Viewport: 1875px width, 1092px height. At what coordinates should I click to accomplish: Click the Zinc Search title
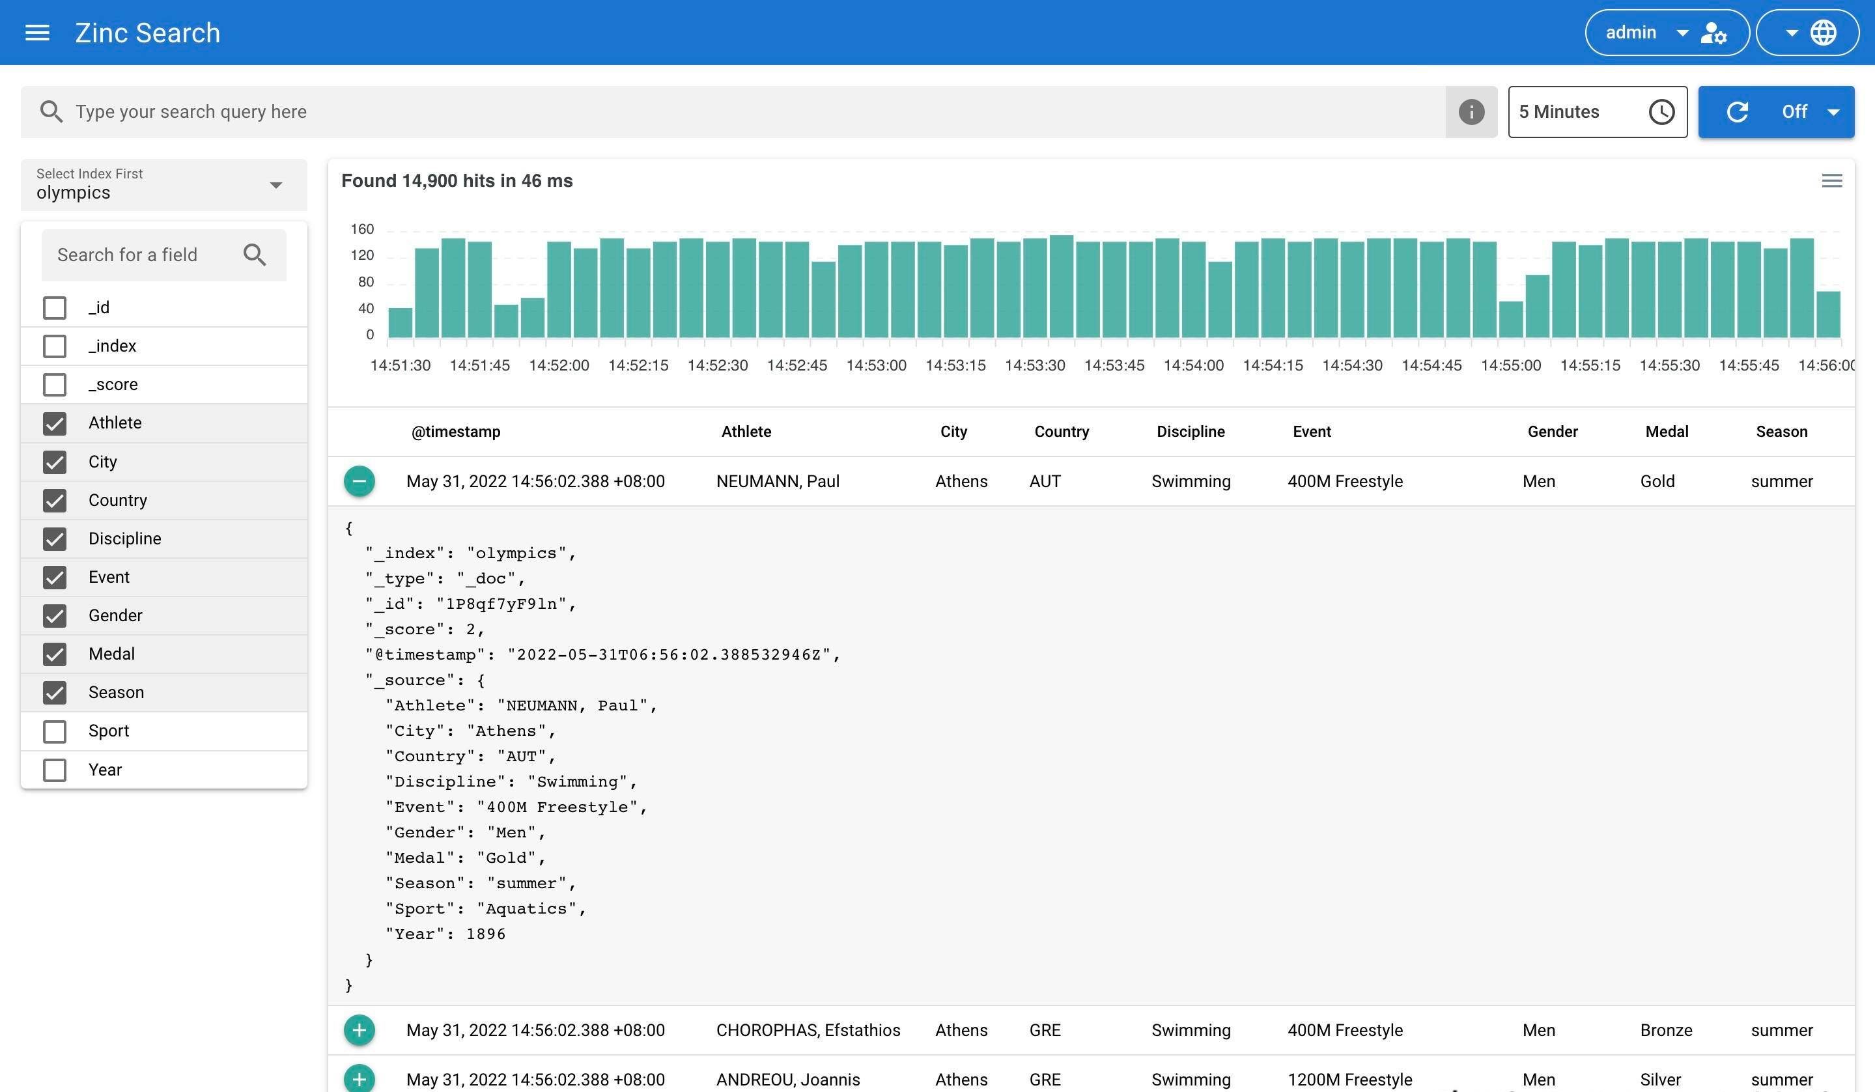click(x=147, y=33)
